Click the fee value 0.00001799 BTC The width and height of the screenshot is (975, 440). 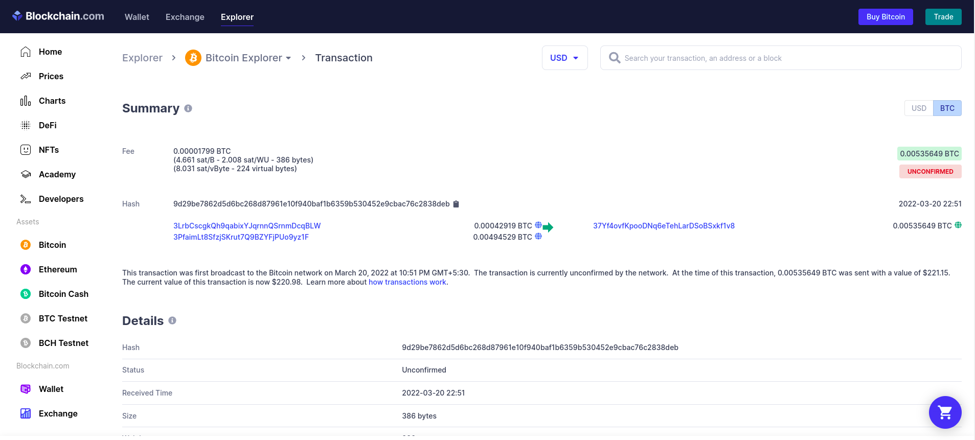(202, 151)
